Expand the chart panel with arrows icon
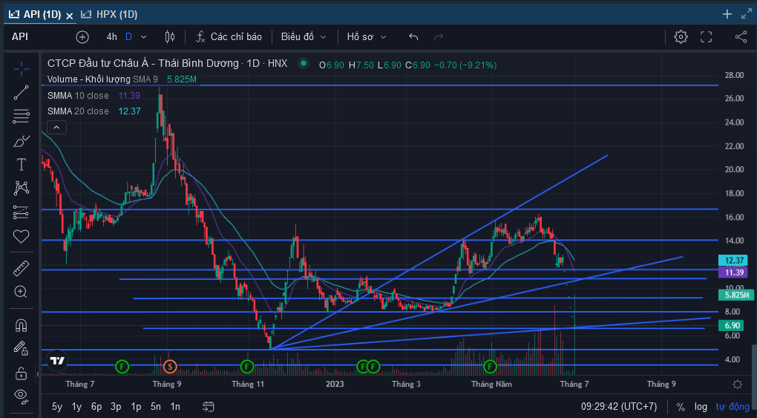This screenshot has height=418, width=757. [x=747, y=15]
